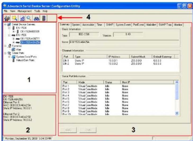193x141 pixels.
Task: Click the Virtual Com Ports device icon
Action: click(x=14, y=60)
